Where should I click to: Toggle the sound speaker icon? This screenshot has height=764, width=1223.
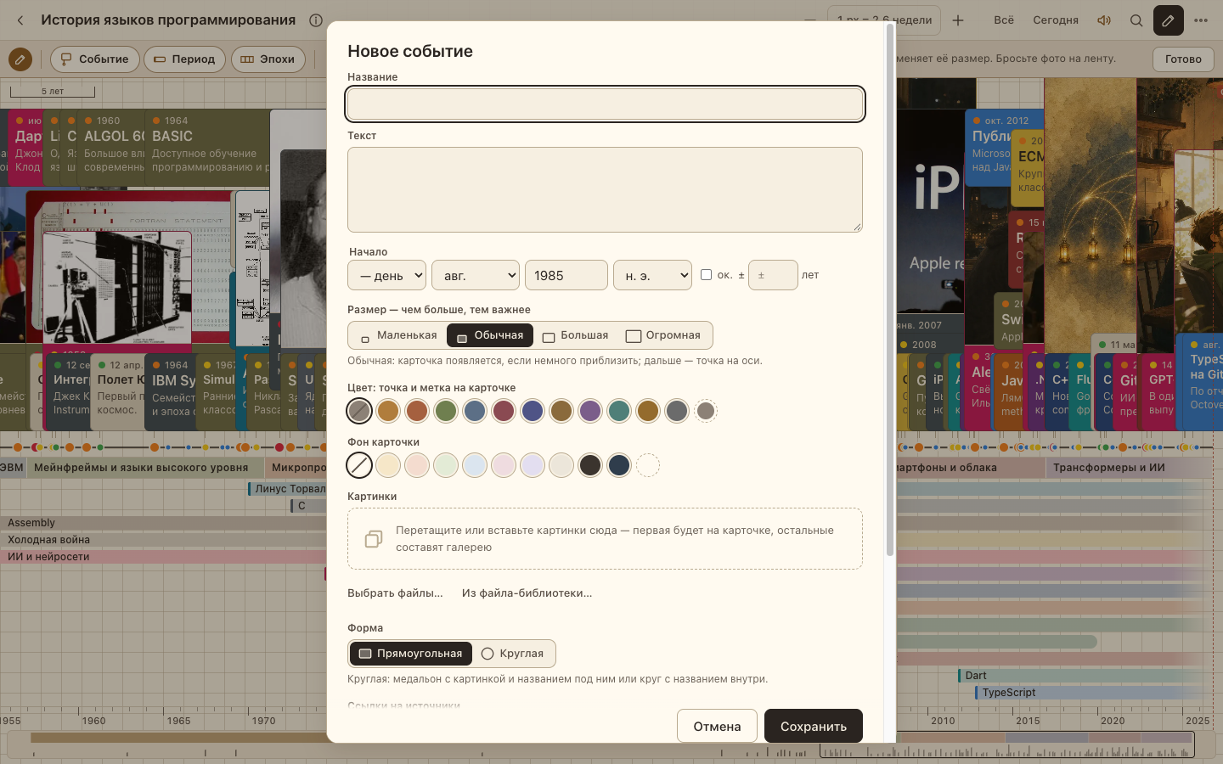1104,20
